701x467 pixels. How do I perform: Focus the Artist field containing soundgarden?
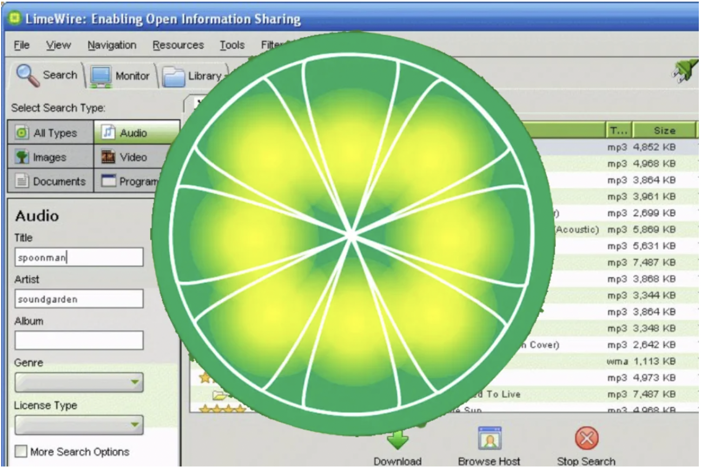click(x=79, y=299)
